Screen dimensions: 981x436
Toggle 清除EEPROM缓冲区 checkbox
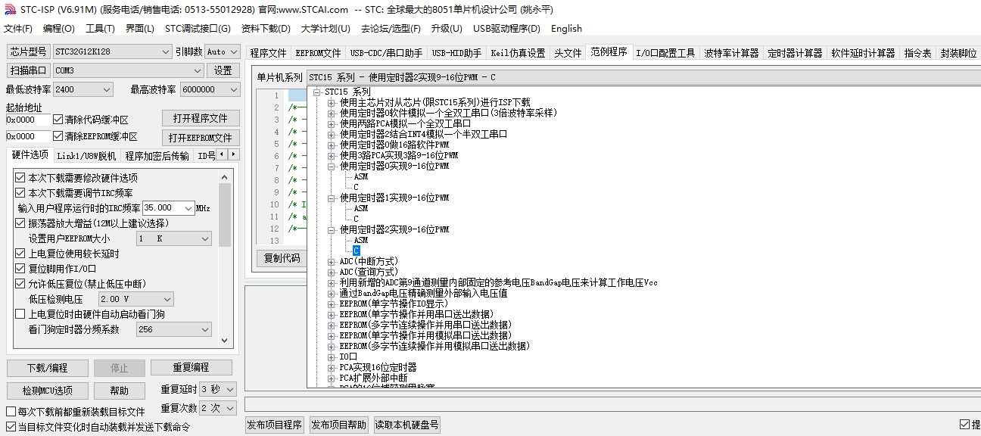pos(58,136)
